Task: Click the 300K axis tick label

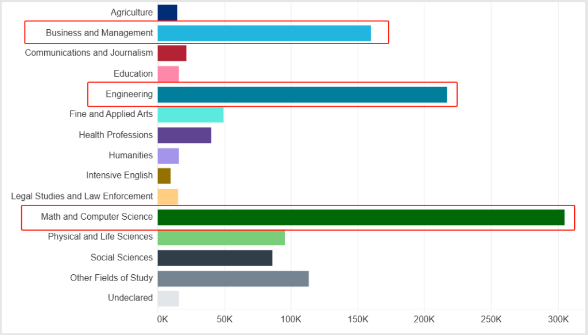Action: (x=558, y=320)
